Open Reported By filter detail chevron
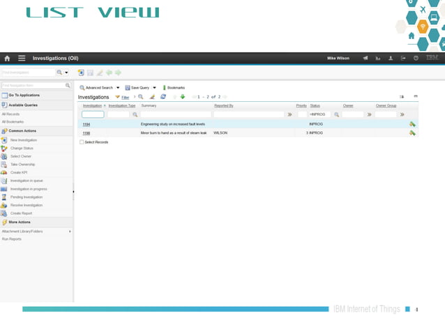The height and width of the screenshot is (334, 445). click(289, 114)
